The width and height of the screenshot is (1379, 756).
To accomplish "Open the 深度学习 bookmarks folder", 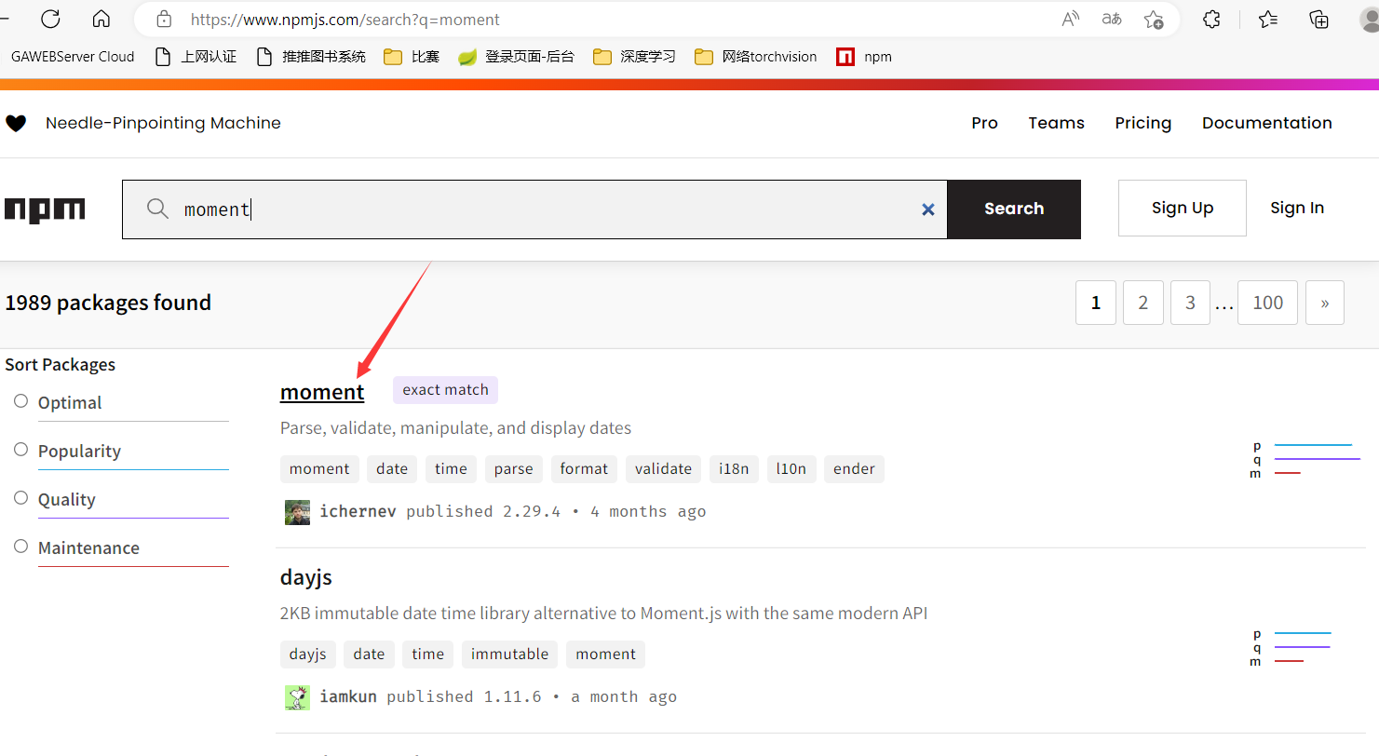I will click(634, 57).
